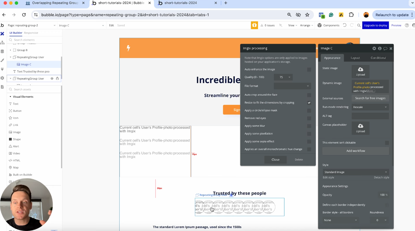Click the search magnifier in the editor toolbar
The width and height of the screenshot is (415, 231).
coord(359,25)
